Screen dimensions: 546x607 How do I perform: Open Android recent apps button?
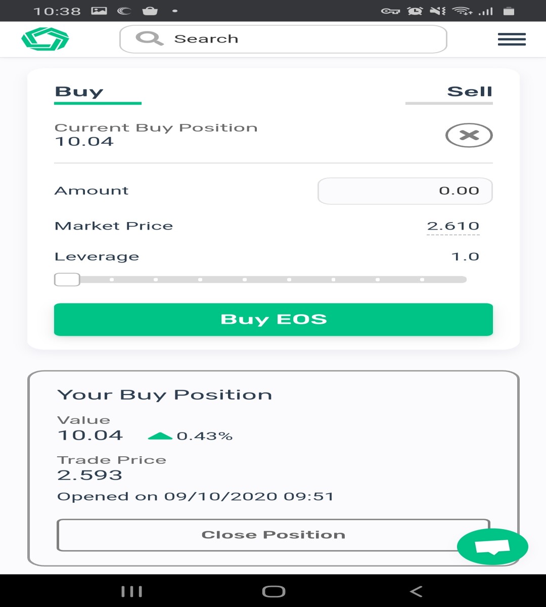[131, 591]
